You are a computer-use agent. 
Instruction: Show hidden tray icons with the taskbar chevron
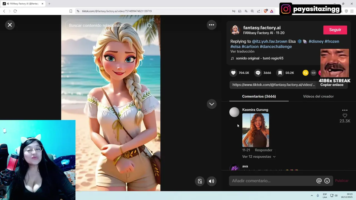[312, 196]
